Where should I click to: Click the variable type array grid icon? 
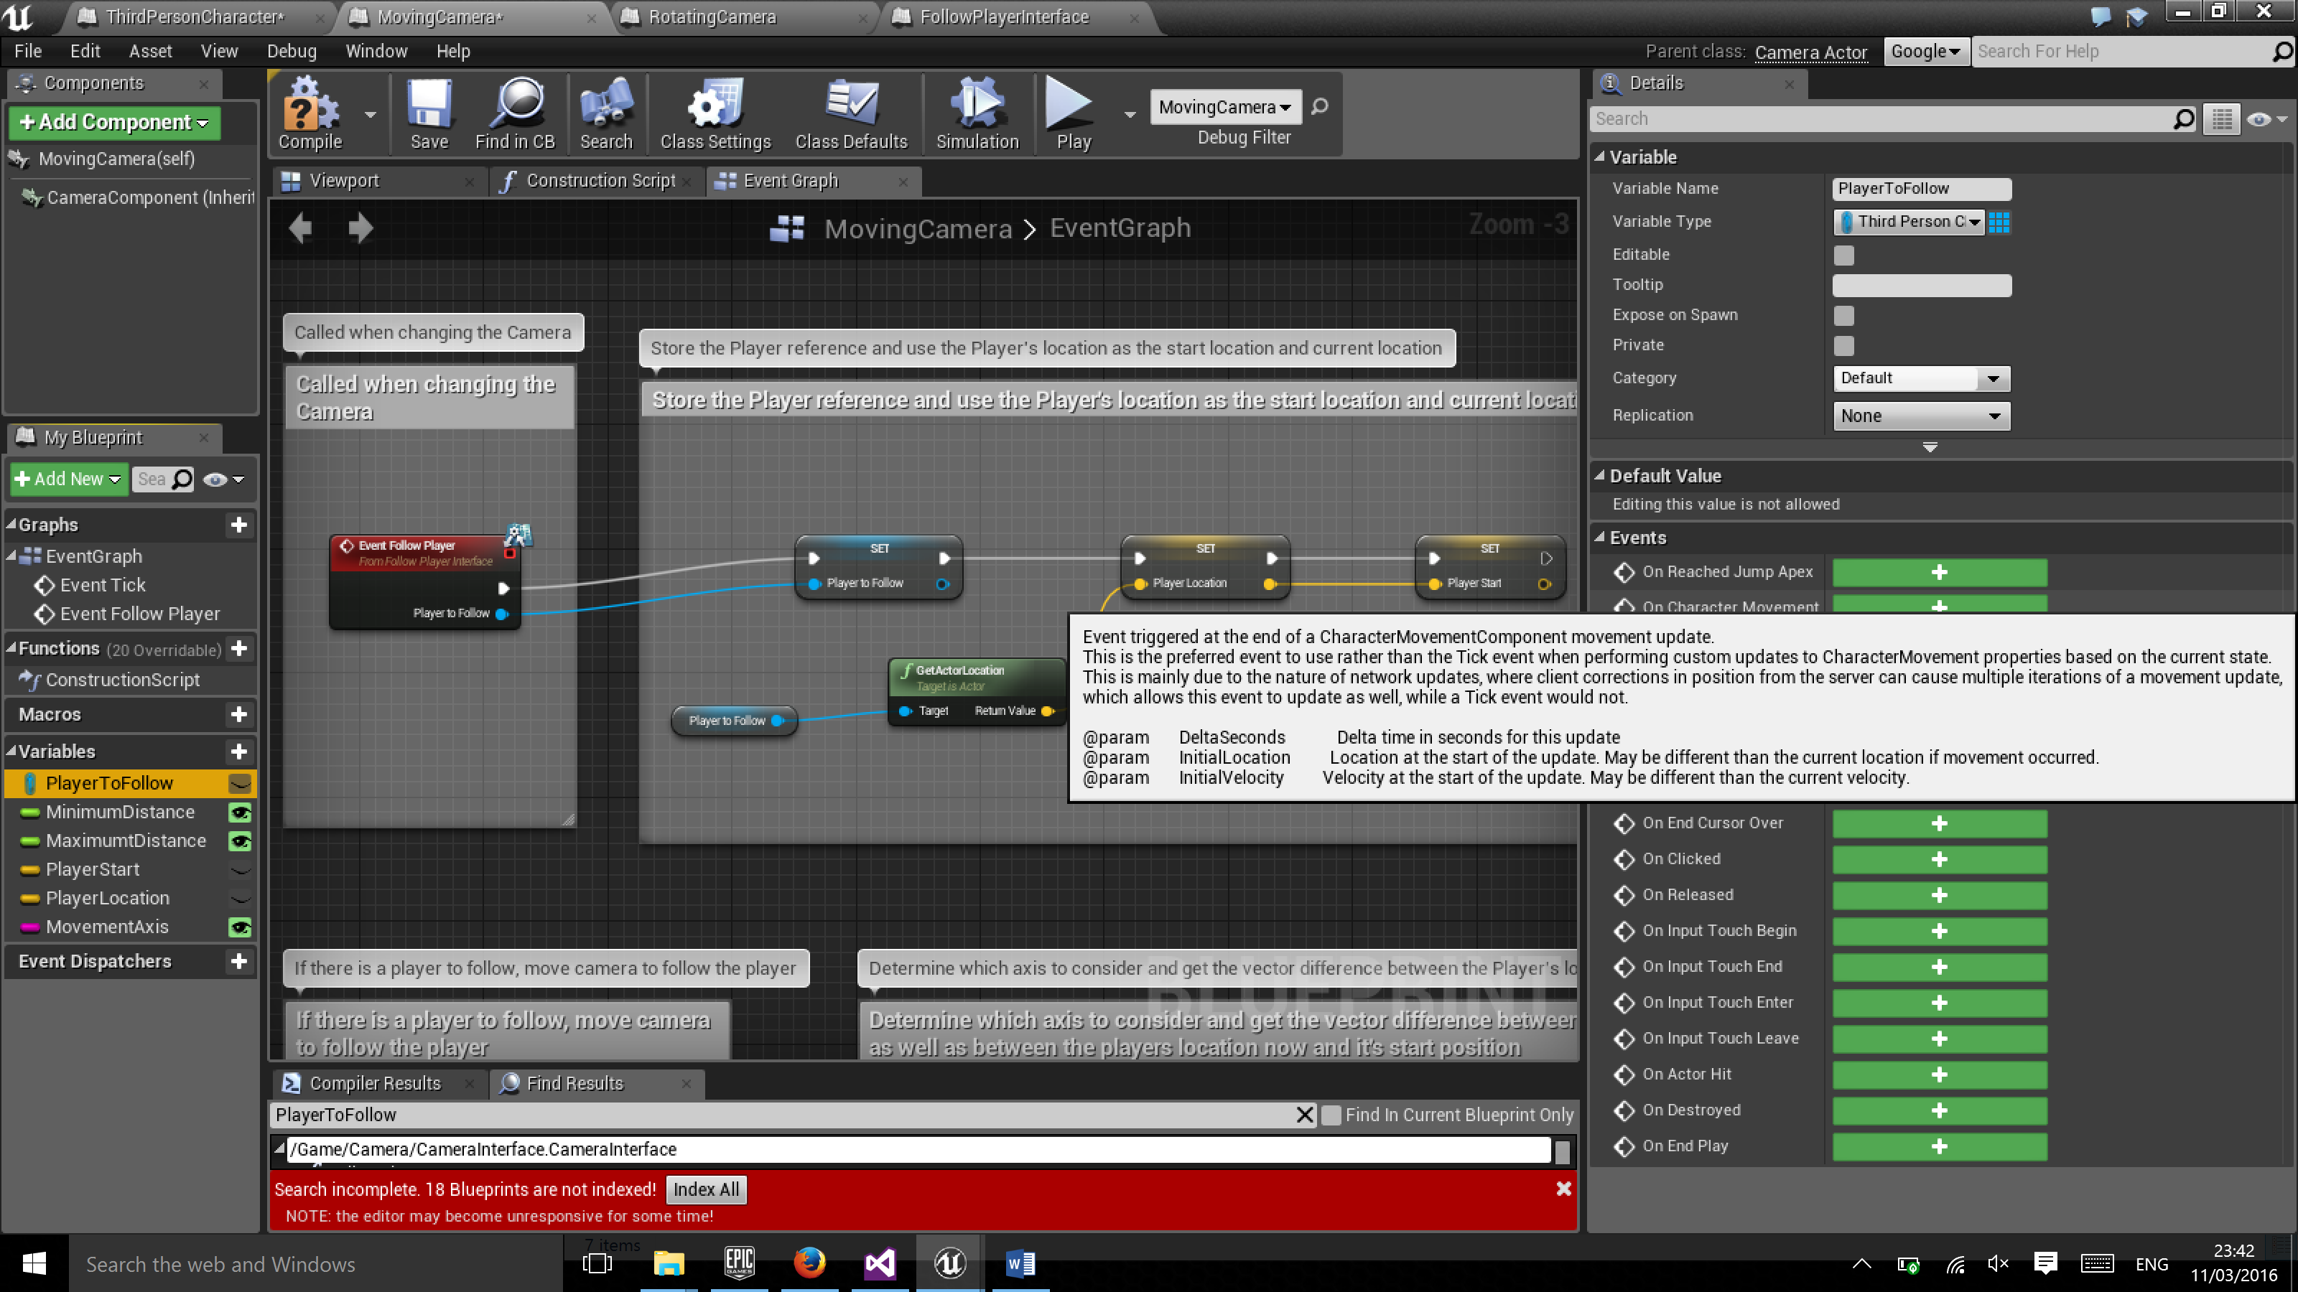(1999, 222)
